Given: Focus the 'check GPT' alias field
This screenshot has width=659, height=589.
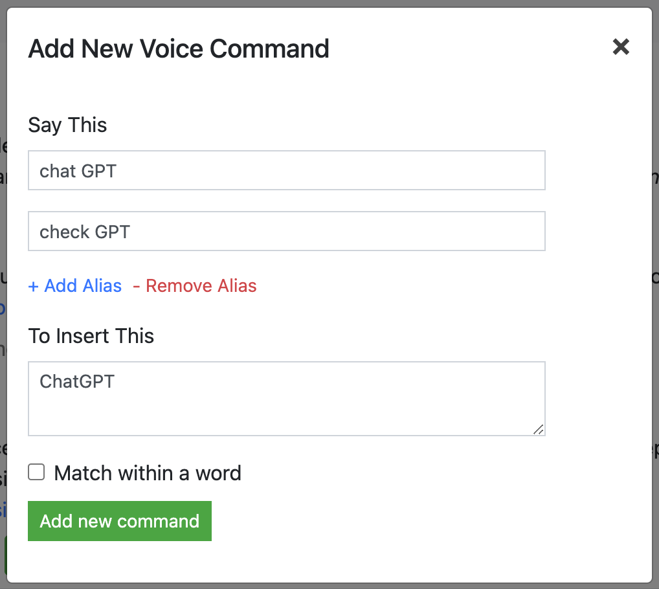Looking at the screenshot, I should click(x=286, y=231).
